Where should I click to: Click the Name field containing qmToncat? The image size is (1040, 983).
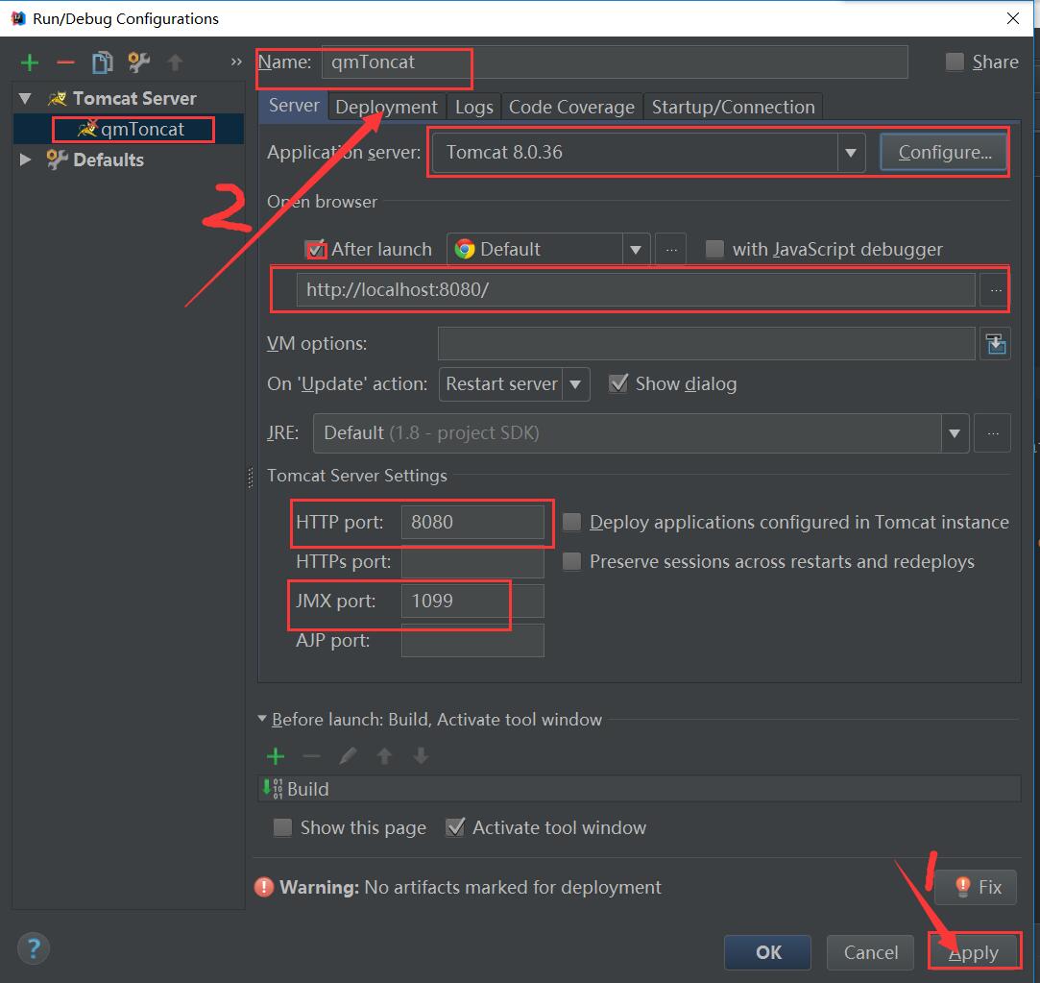615,62
